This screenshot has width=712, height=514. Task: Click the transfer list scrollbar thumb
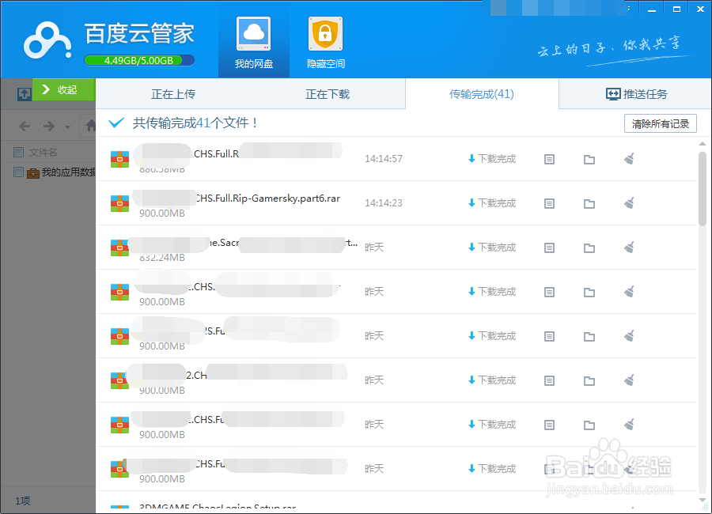pos(703,188)
